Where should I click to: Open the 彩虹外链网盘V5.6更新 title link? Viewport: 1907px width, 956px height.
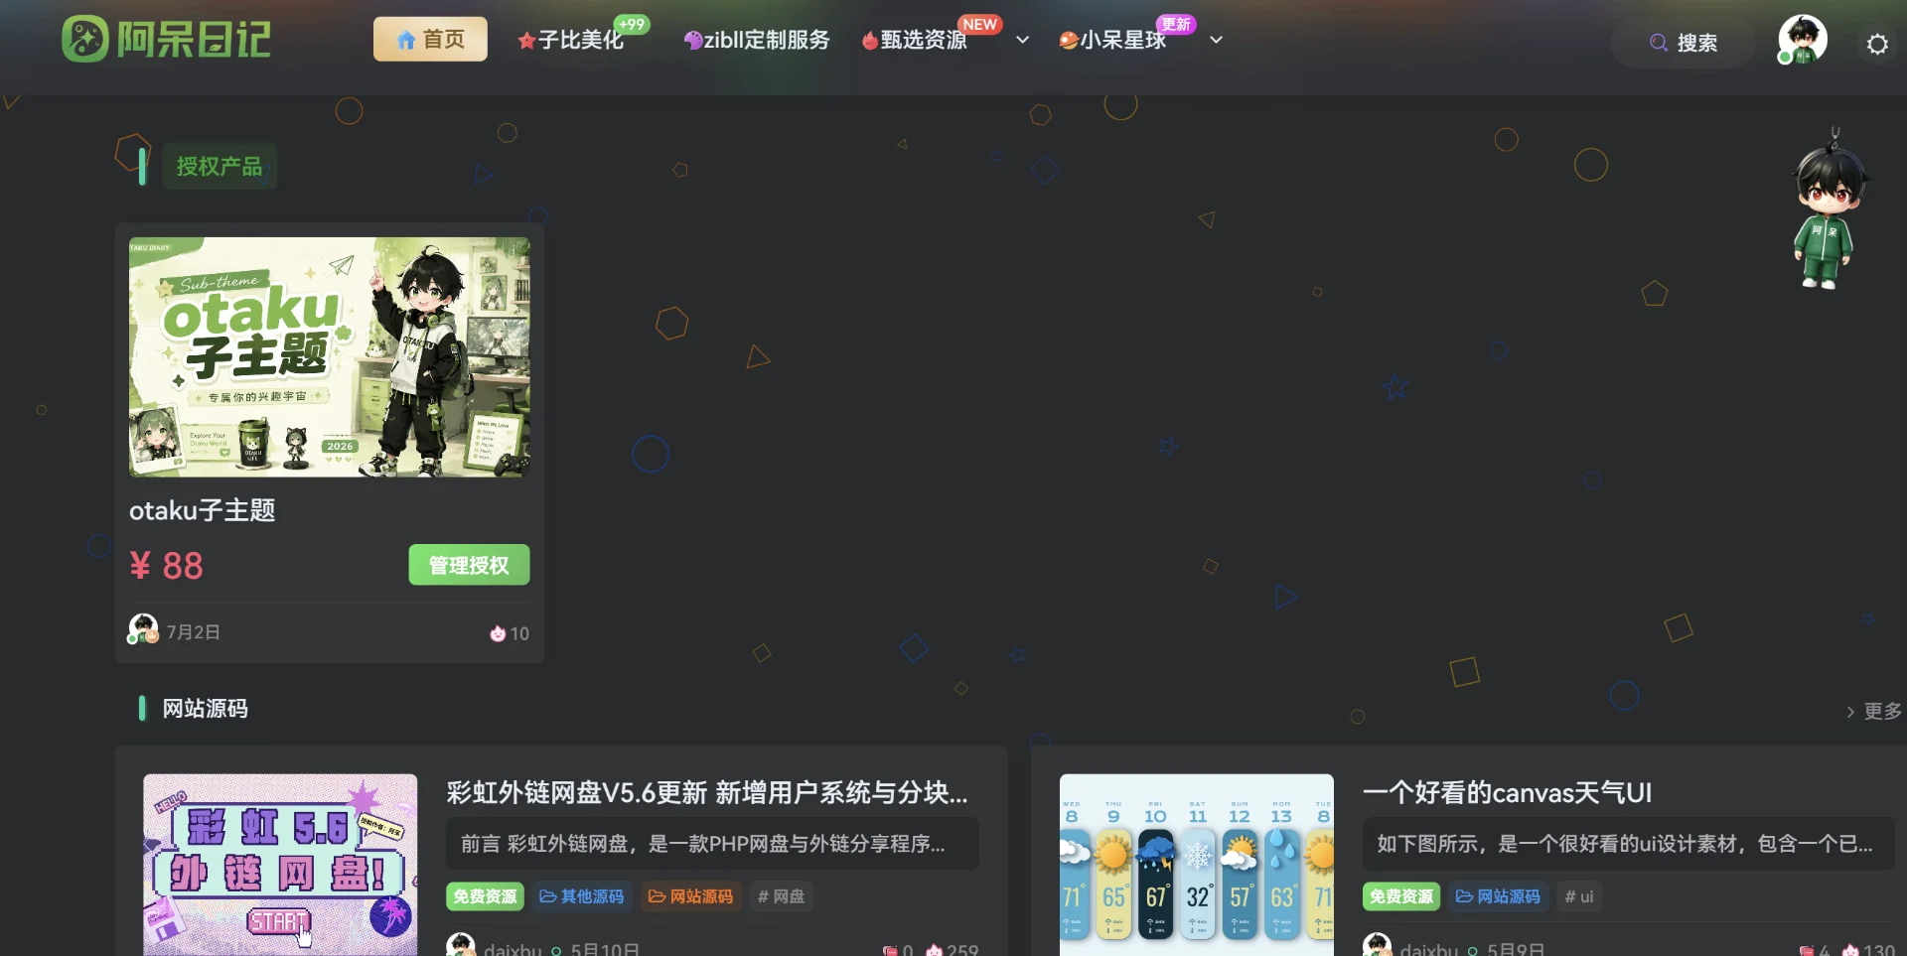coord(707,792)
